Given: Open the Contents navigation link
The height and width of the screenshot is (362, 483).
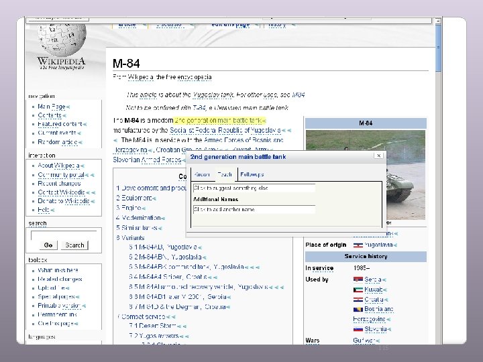Looking at the screenshot, I should click(49, 115).
